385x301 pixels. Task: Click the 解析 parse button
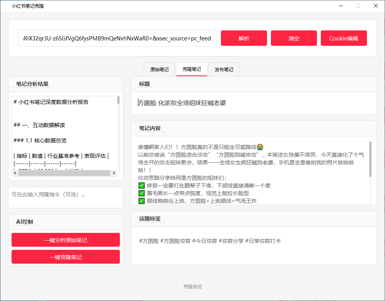pos(244,38)
